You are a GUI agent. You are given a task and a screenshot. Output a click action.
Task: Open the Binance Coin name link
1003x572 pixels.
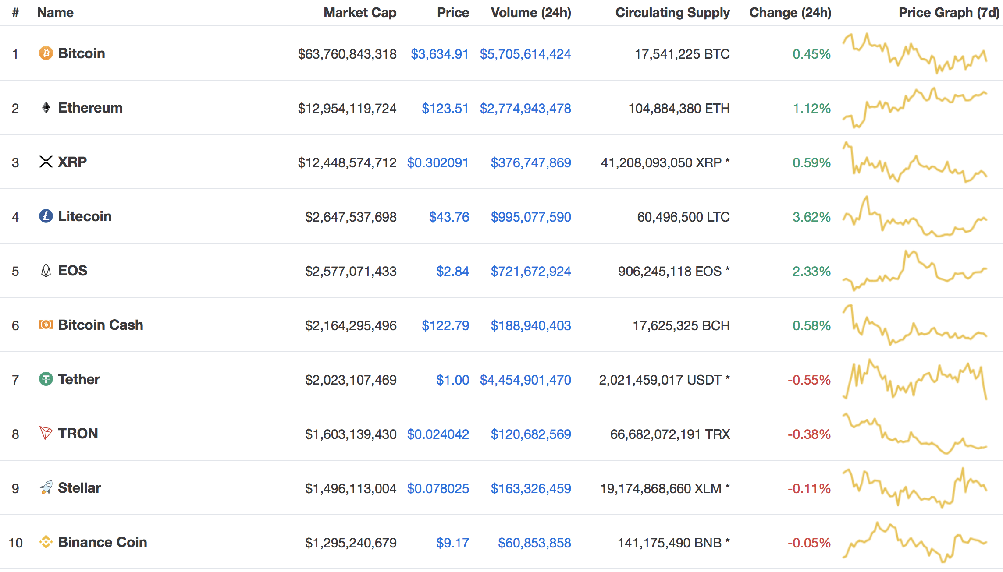(x=103, y=542)
